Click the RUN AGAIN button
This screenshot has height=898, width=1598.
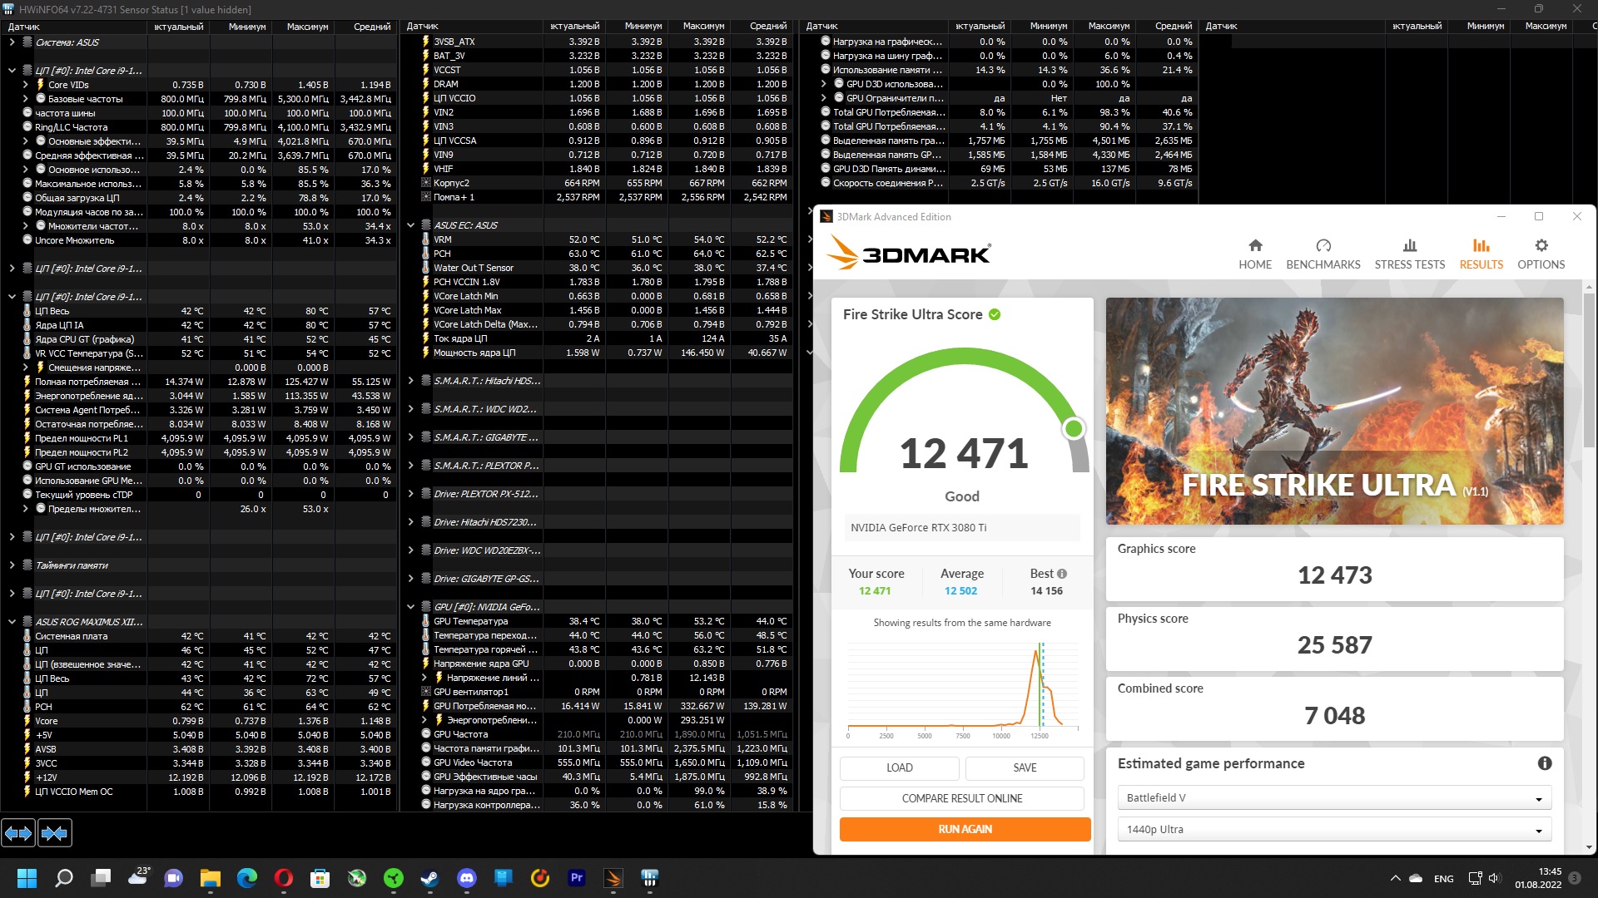tap(965, 829)
